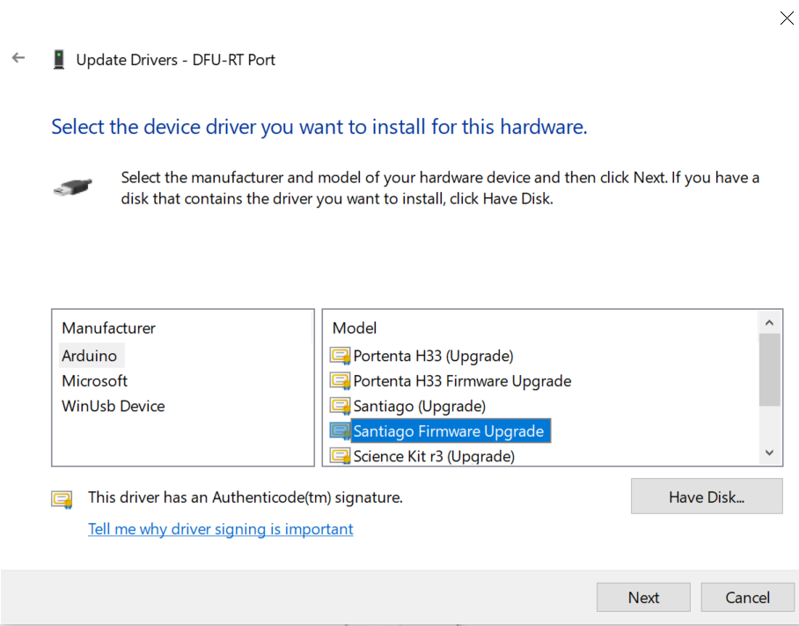Viewport: 799px width, 626px height.
Task: Click the Portenta H33 Firmware Upgrade icon
Action: click(340, 381)
